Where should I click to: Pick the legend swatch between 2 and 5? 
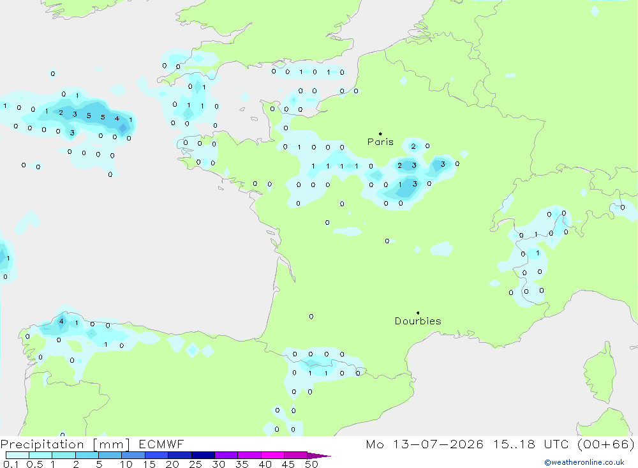[x=87, y=455]
